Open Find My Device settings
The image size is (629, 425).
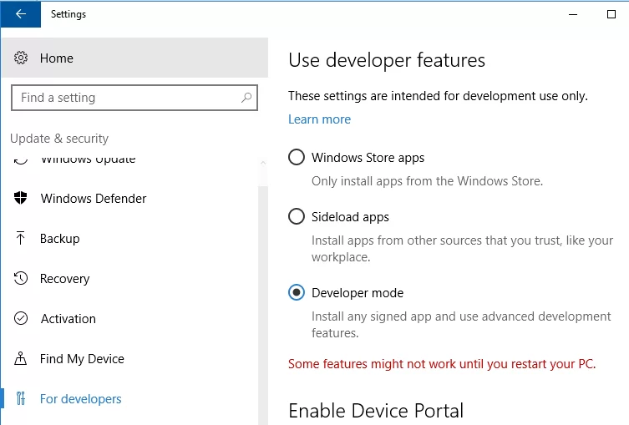tap(130, 358)
